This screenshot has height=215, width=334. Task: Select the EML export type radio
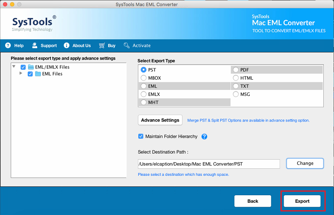coord(143,86)
